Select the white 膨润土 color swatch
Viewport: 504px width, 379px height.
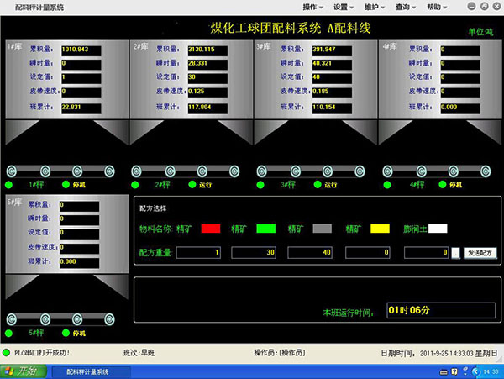coord(438,228)
